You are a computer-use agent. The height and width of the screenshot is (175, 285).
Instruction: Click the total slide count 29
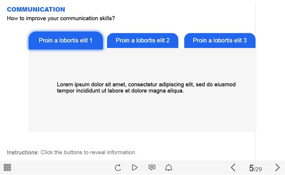point(259,169)
